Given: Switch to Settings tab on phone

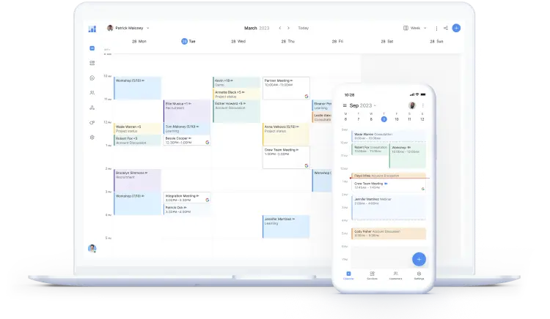Looking at the screenshot, I should 418,276.
